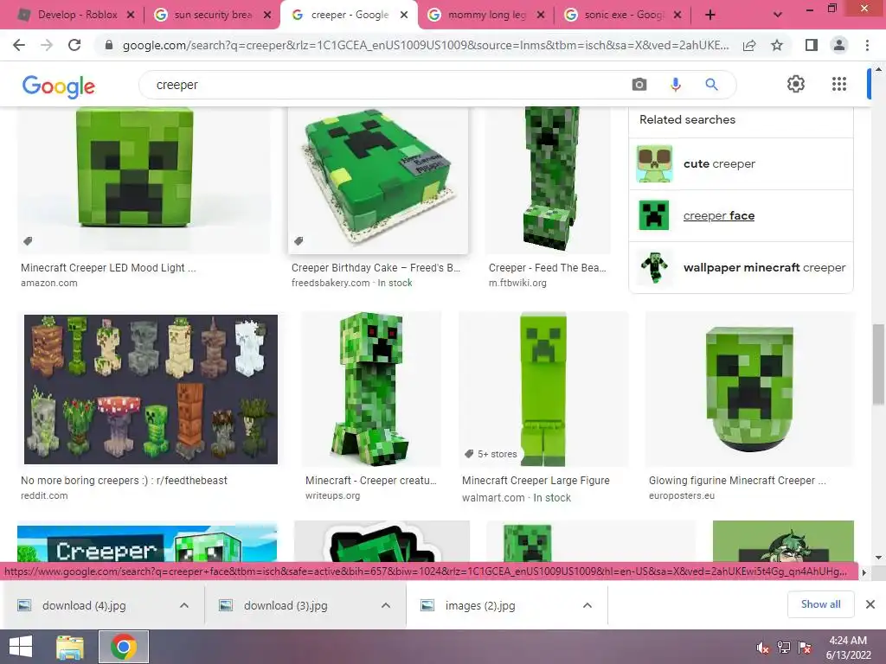Open the taskbar clock showing 4:24 AM
This screenshot has width=886, height=664.
tap(848, 648)
